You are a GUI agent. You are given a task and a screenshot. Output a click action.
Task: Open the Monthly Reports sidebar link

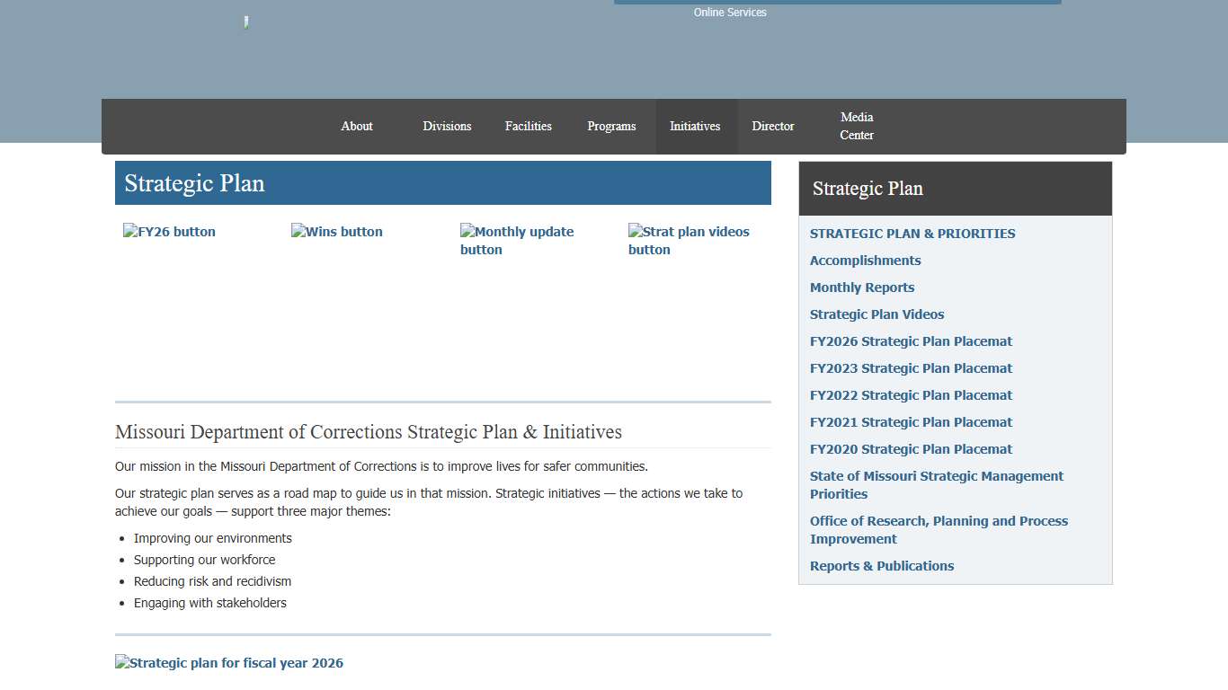(861, 287)
